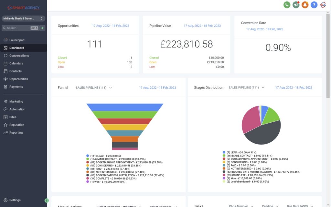This screenshot has height=207, width=331.
Task: Collapse the sidebar with the green arrow
Action: click(47, 201)
